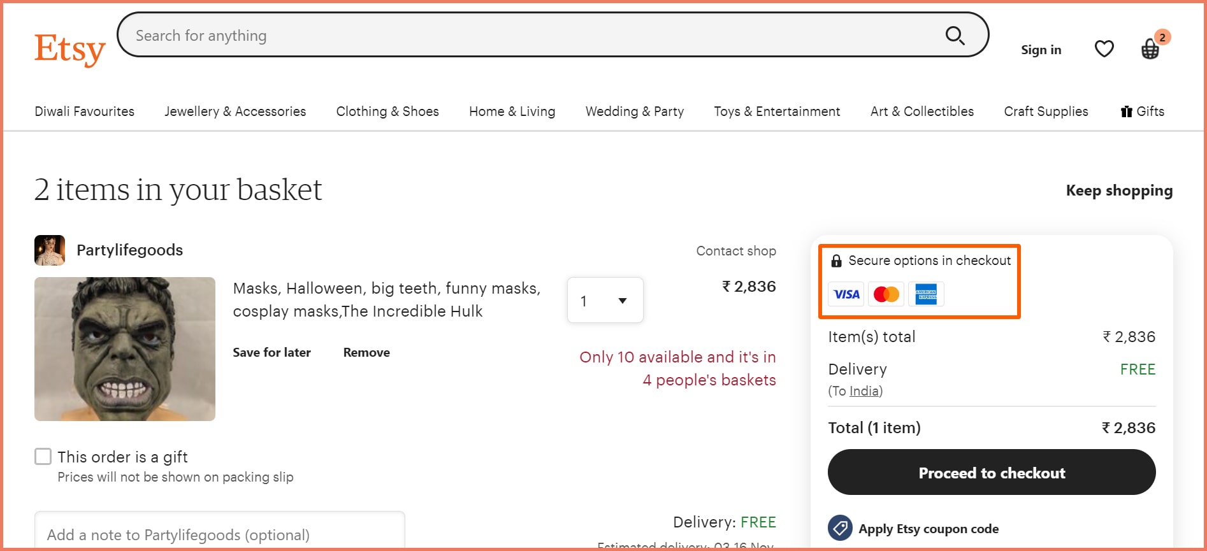
Task: Open Gifts category
Action: 1143,111
